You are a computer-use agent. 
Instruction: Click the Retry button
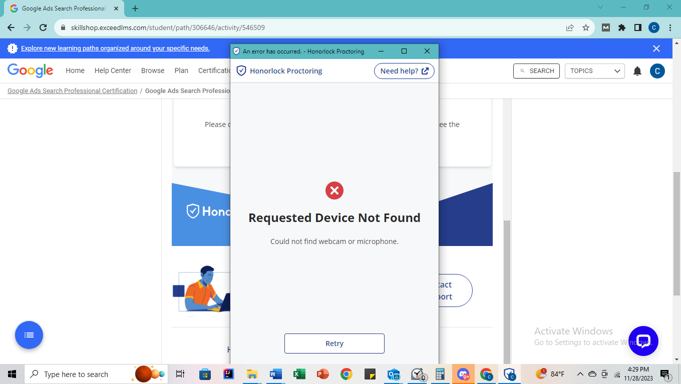pyautogui.click(x=334, y=343)
